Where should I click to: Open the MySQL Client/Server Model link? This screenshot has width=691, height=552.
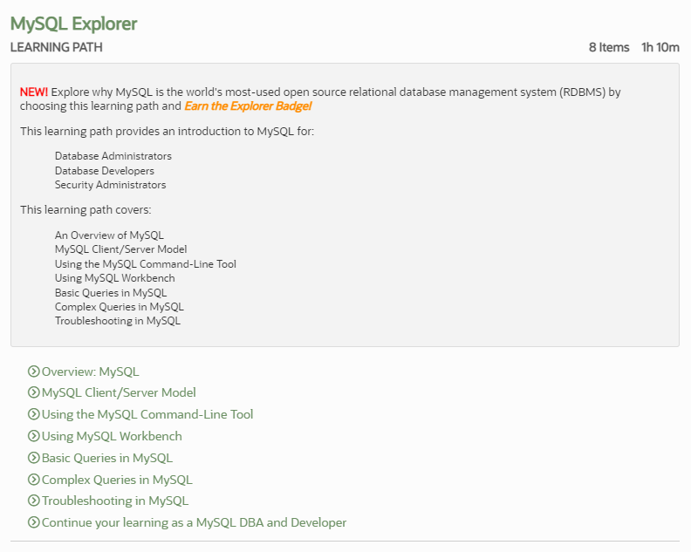[x=119, y=392]
